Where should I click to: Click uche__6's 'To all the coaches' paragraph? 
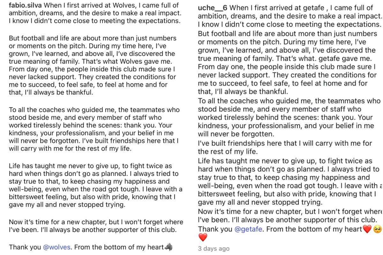pos(289,117)
